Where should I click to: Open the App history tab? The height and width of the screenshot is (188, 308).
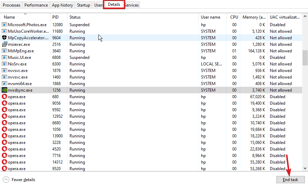coord(63,5)
